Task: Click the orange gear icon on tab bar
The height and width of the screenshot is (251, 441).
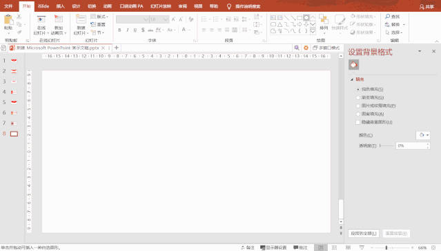Action: (306, 48)
